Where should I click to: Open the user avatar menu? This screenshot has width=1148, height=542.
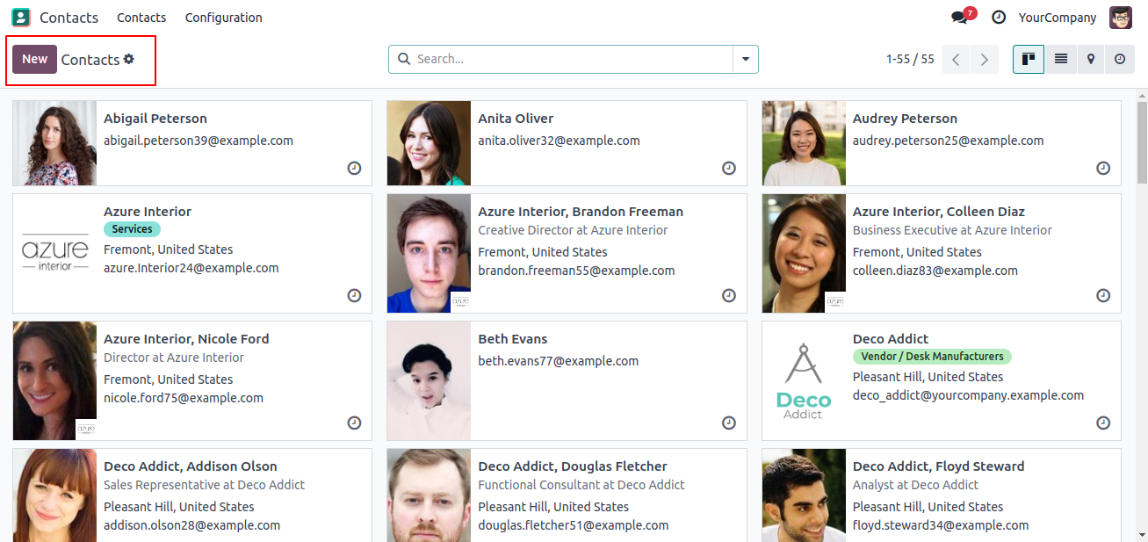[x=1121, y=18]
